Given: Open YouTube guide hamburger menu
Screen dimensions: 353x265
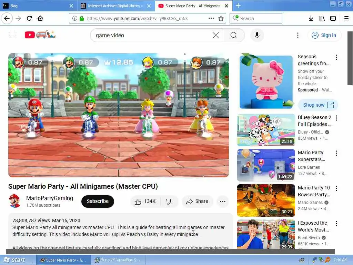Looking at the screenshot, I should click(12, 35).
